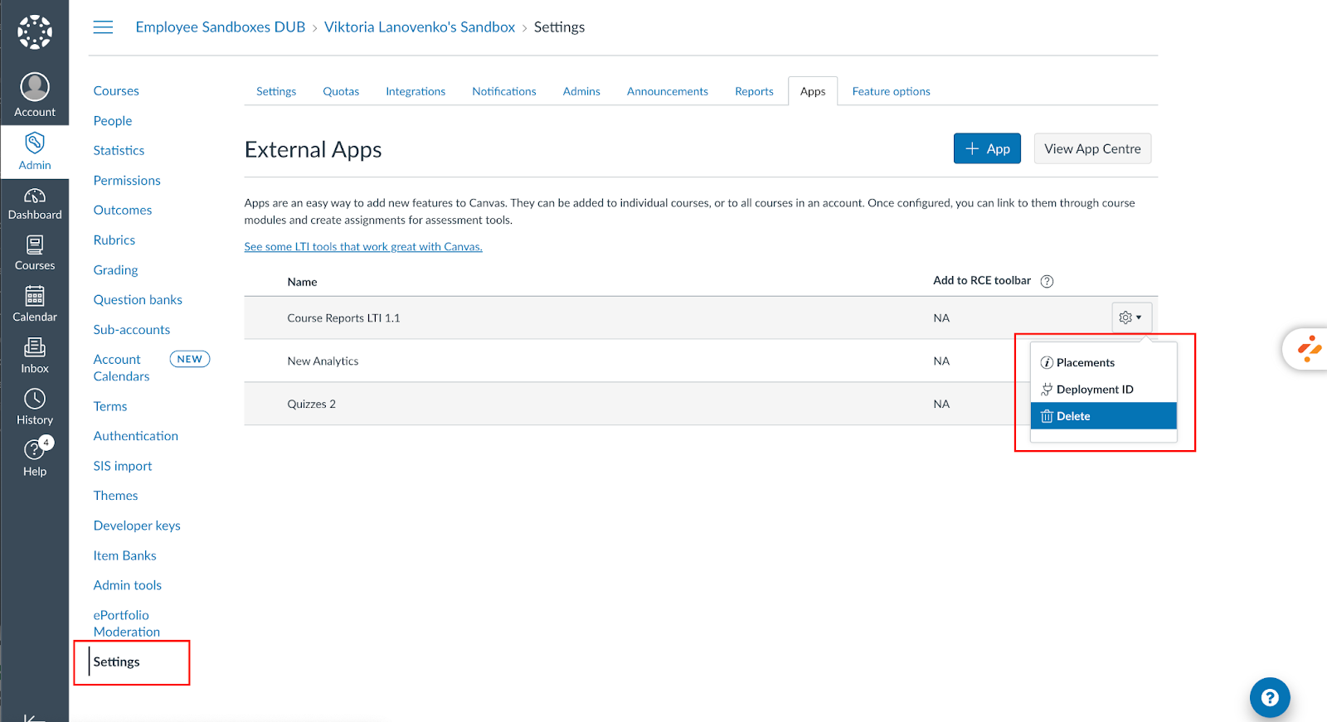Select Settings in the account sidebar
1327x722 pixels.
116,661
